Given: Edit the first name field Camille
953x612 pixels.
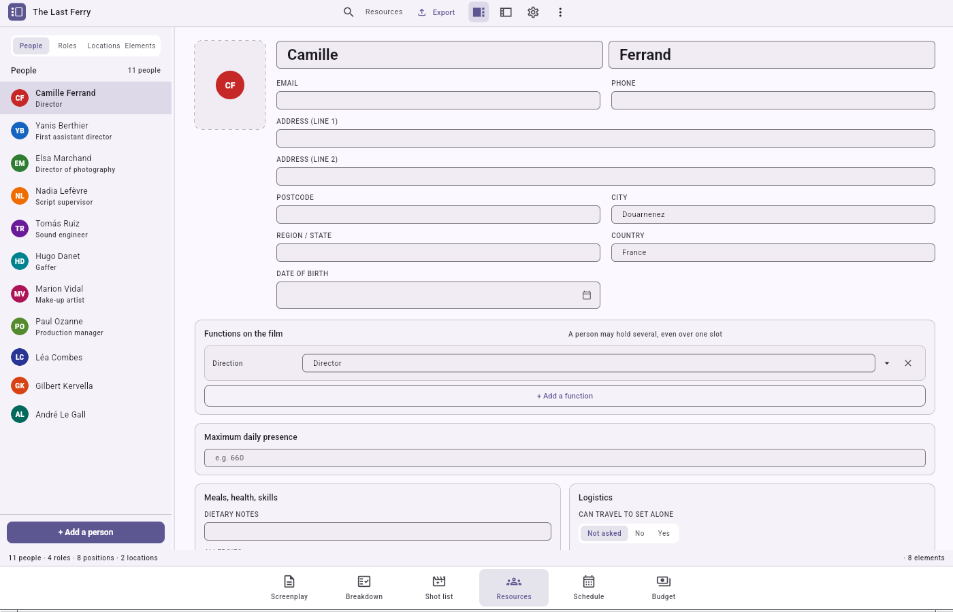Looking at the screenshot, I should 440,54.
